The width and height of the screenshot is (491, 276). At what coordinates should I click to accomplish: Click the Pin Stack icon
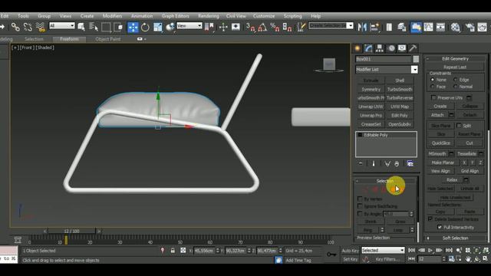[361, 163]
